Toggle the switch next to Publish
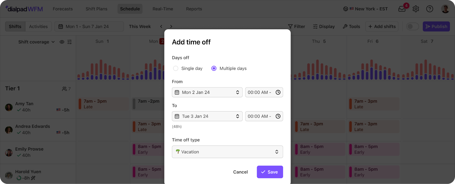Image resolution: width=455 pixels, height=184 pixels. click(x=412, y=26)
